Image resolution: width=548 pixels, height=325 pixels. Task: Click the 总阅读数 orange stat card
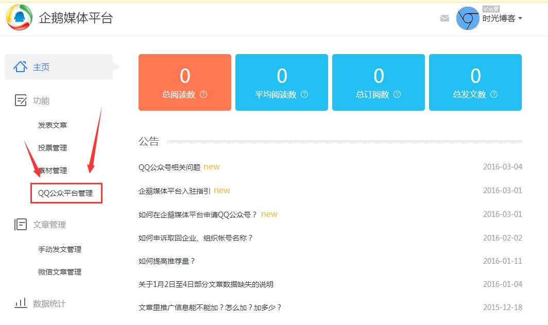(x=185, y=82)
